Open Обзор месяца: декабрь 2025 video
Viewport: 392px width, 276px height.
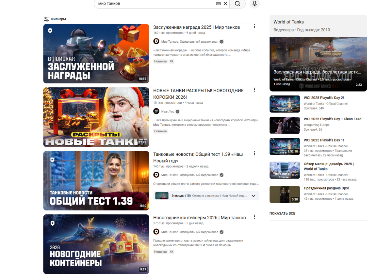tap(329, 166)
